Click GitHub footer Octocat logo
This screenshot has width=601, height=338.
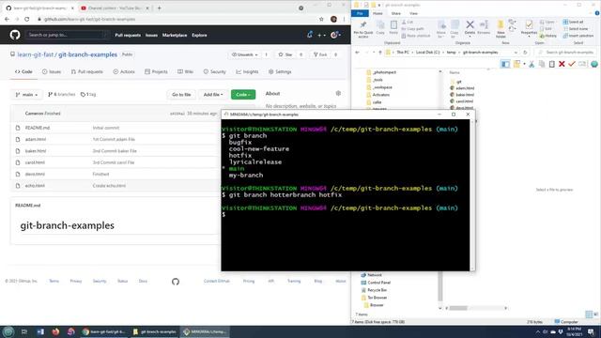point(176,282)
